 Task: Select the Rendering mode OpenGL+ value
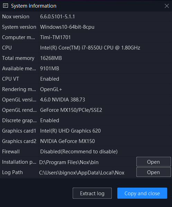(51, 89)
